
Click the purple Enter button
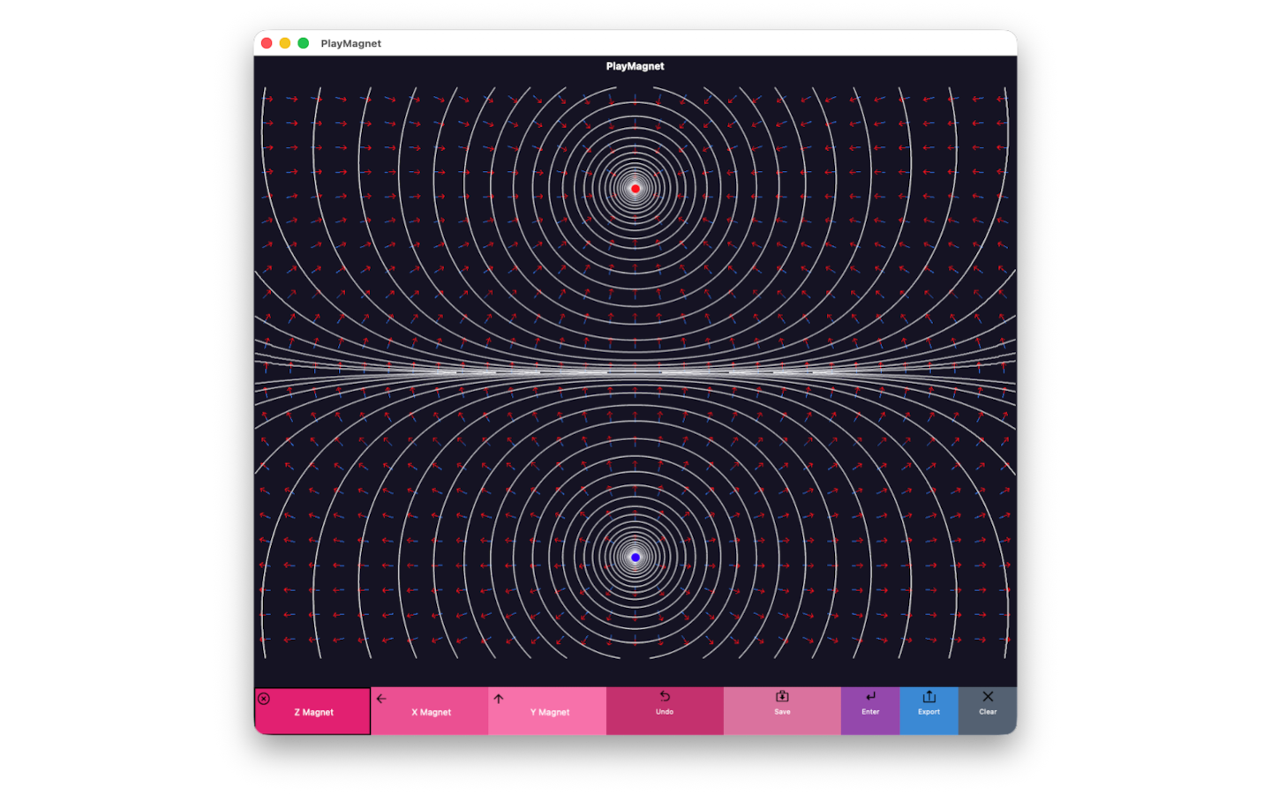870,711
